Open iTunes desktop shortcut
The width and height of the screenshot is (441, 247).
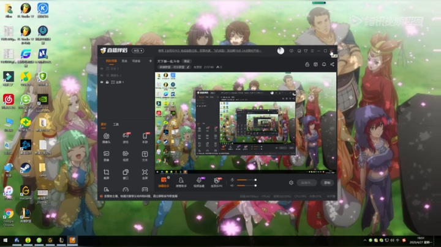(9, 193)
